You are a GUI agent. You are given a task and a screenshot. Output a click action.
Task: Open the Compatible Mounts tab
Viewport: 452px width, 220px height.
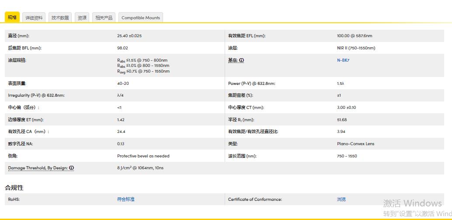pos(141,17)
